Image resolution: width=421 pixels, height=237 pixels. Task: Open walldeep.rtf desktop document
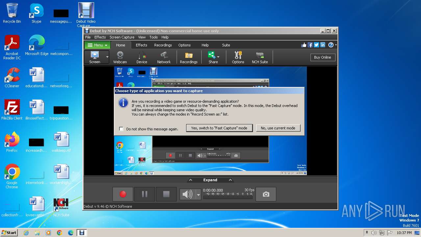(61, 142)
